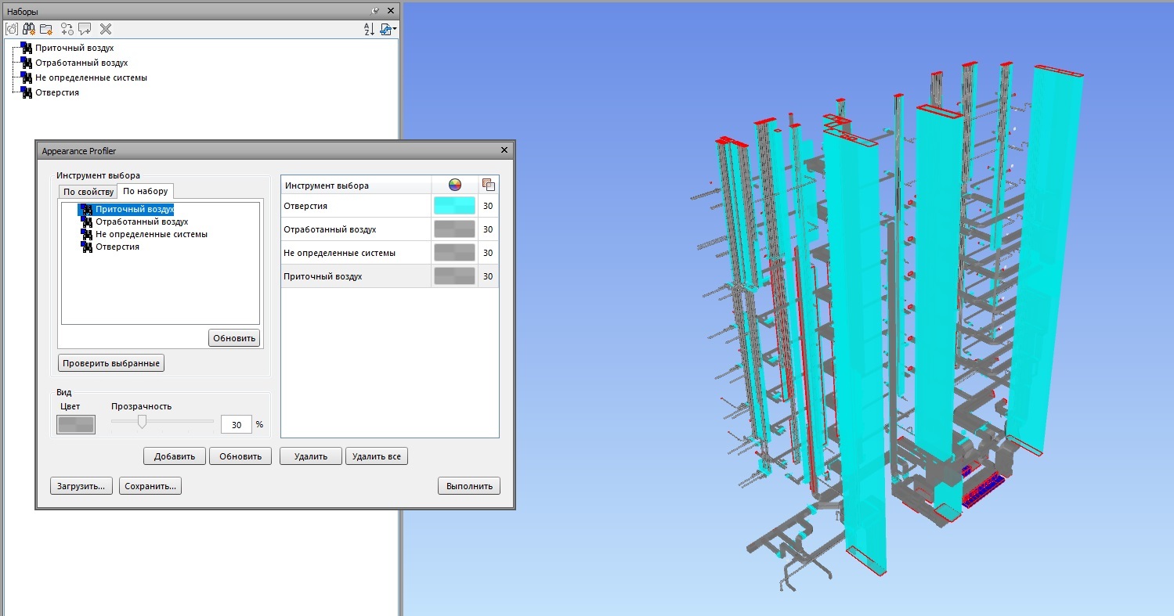Switch to the По набору tab
Viewport: 1174px width, 616px height.
pos(146,191)
